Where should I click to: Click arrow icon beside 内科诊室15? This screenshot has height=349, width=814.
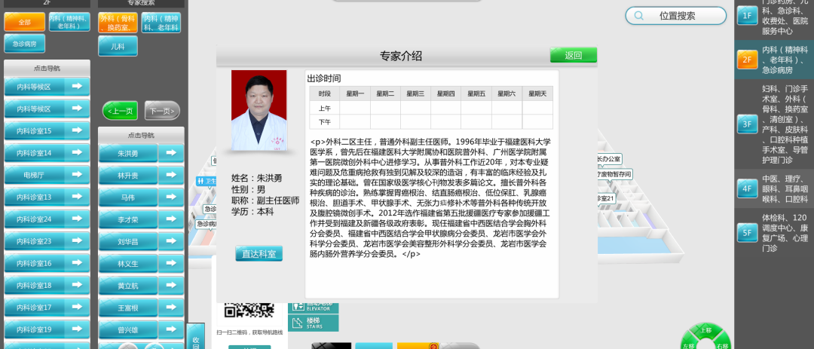77,130
